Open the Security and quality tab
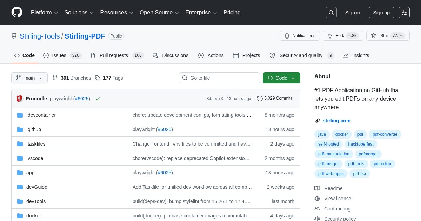This screenshot has height=221, width=421. [x=302, y=55]
